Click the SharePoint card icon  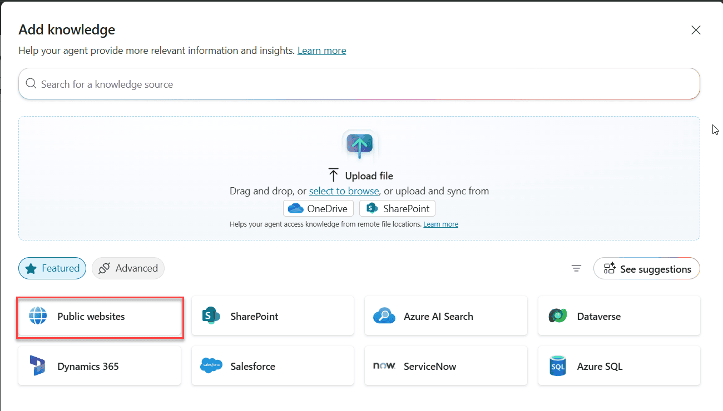coord(211,316)
